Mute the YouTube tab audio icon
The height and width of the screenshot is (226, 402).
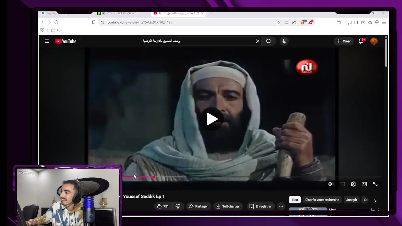(160, 13)
